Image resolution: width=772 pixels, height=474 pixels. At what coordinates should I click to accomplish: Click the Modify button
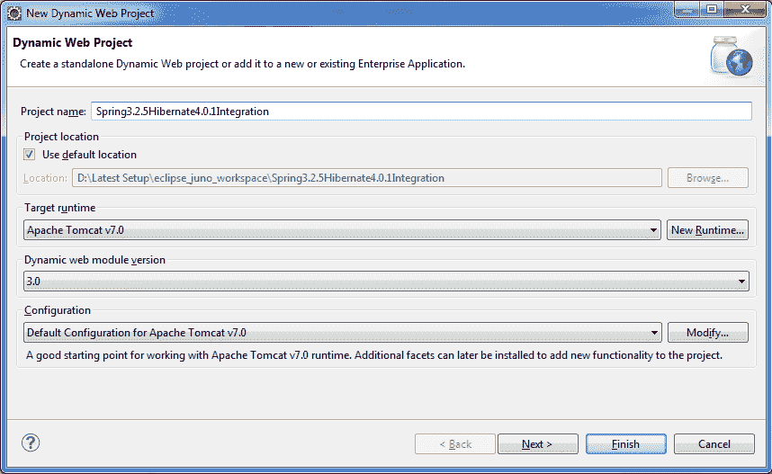[708, 333]
